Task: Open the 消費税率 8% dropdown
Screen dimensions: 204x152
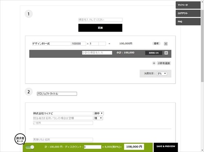Action: [x=162, y=74]
